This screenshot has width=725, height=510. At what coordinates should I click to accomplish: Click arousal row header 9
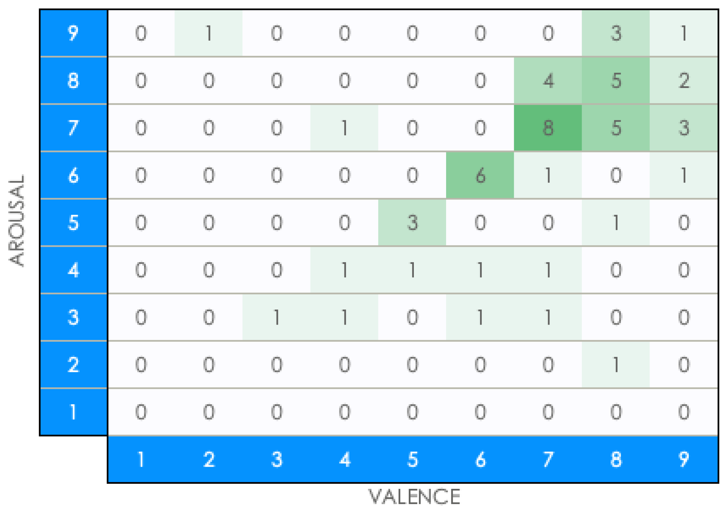[x=73, y=33]
